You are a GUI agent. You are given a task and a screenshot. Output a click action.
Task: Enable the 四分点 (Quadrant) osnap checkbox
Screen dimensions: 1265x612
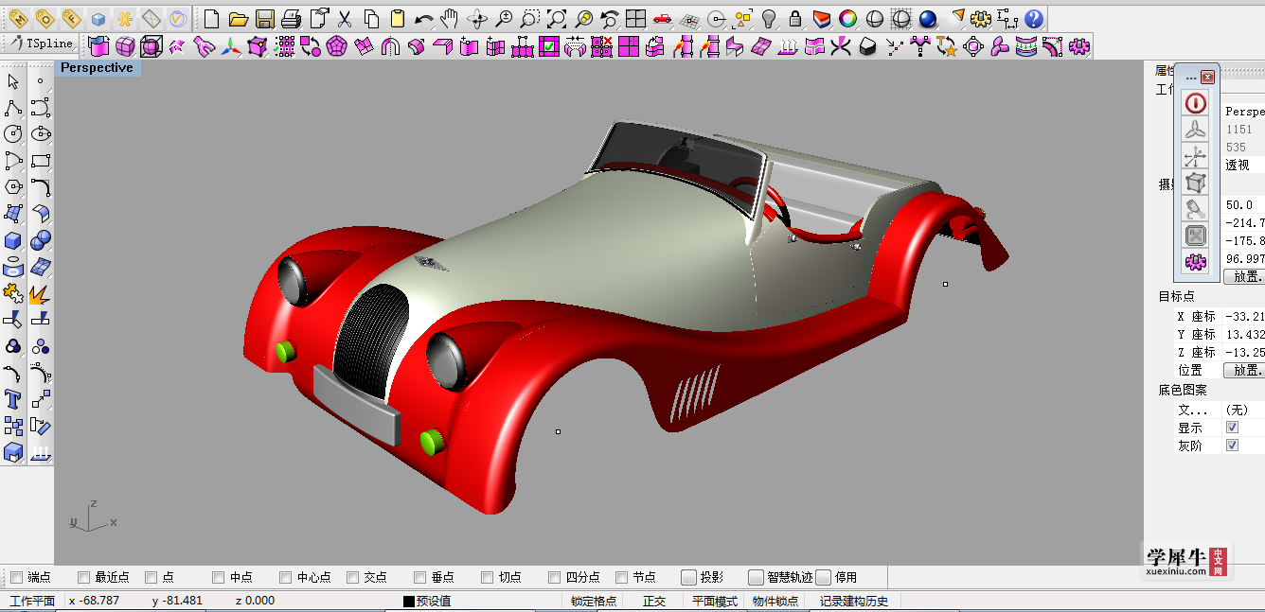click(x=554, y=577)
